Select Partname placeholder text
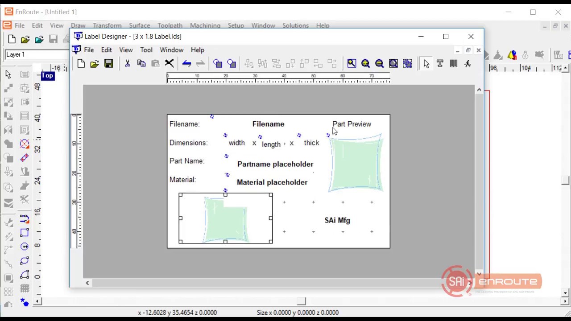571x321 pixels. (275, 164)
